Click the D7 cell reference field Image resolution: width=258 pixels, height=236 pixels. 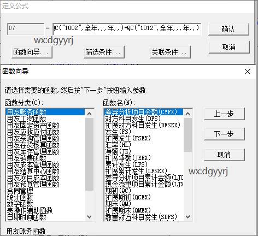click(26, 29)
